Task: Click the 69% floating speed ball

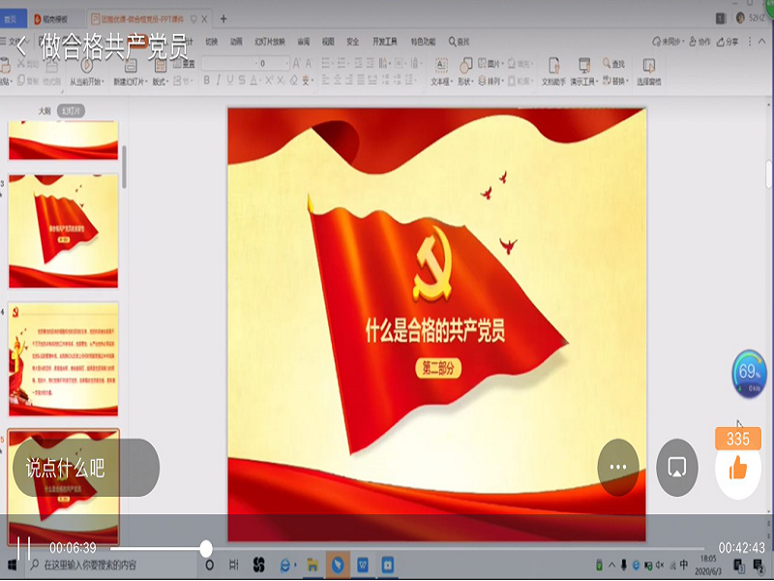Action: [749, 374]
